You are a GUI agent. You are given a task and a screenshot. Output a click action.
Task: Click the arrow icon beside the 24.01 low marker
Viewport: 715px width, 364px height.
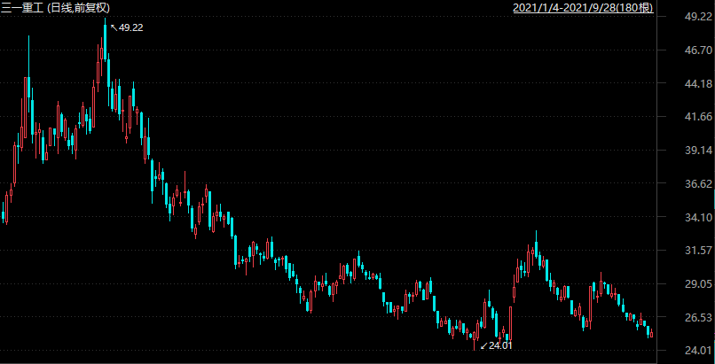(483, 345)
